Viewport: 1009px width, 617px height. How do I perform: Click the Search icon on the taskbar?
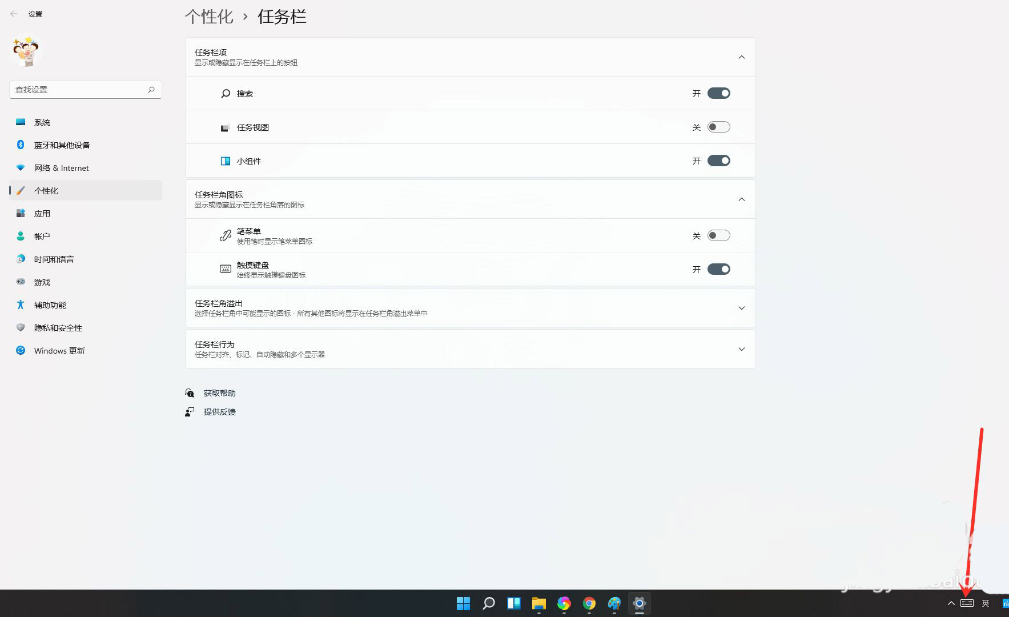pyautogui.click(x=488, y=603)
